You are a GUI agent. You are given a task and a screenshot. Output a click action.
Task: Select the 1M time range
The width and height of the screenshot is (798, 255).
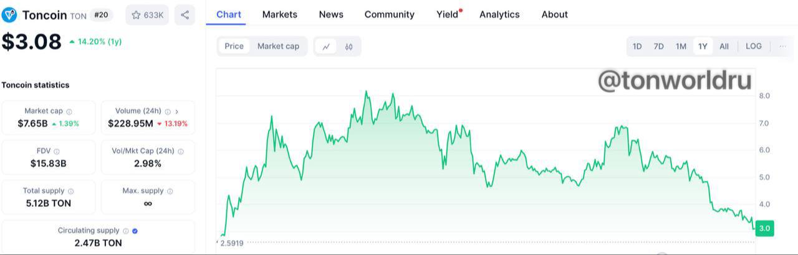(x=681, y=46)
